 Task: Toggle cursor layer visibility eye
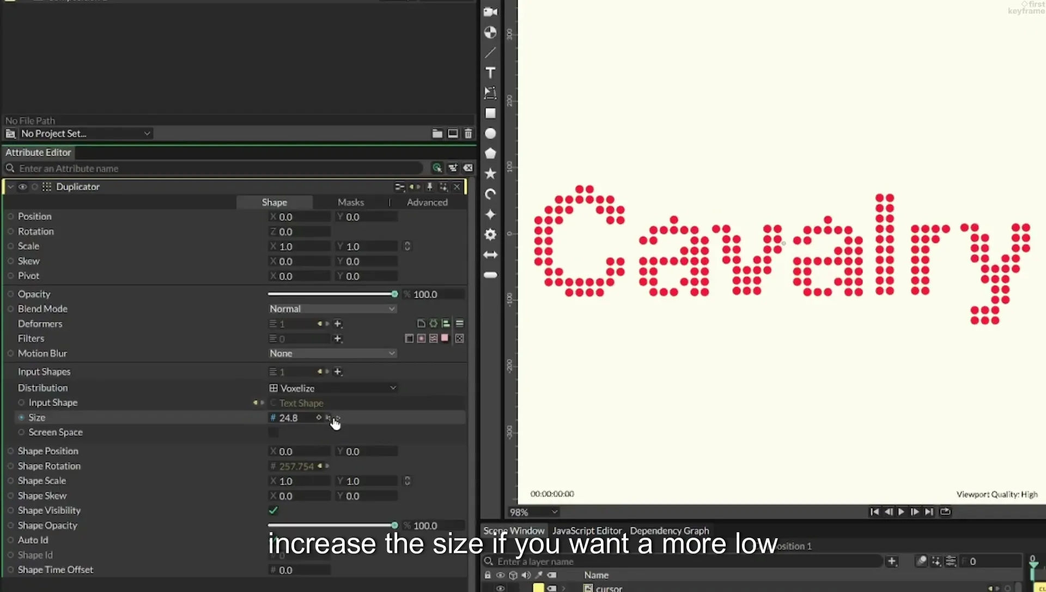coord(500,588)
